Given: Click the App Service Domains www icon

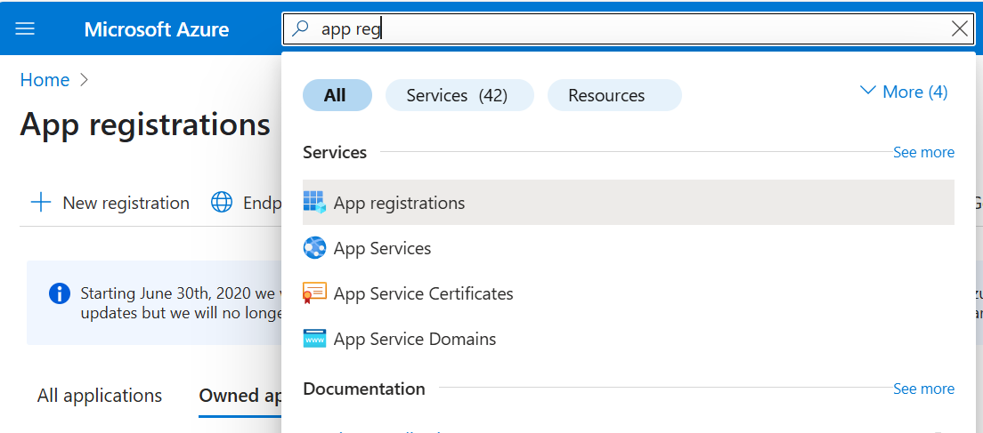Looking at the screenshot, I should tap(314, 339).
